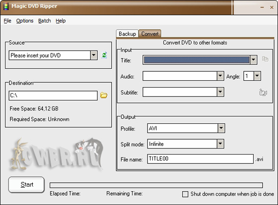Click the Magic DVD Ripper app icon
278x205 pixels.
click(x=6, y=6)
